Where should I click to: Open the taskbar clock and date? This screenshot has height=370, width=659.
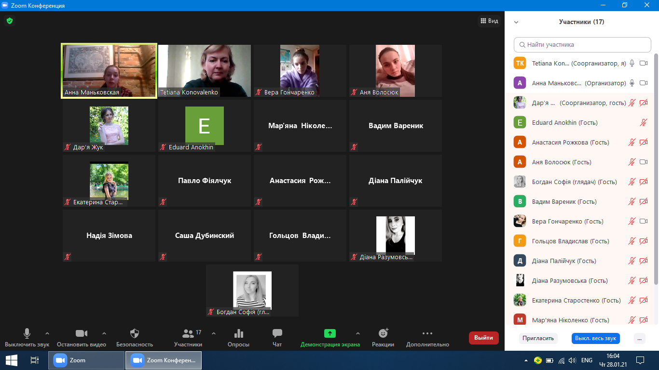point(613,360)
